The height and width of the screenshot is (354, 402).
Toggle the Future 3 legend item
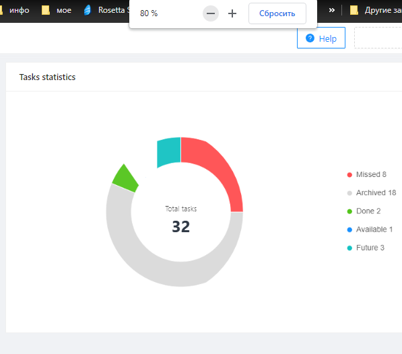[366, 248]
